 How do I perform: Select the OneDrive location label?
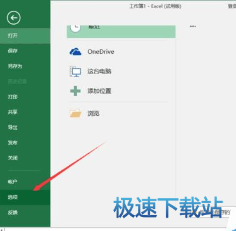pyautogui.click(x=101, y=52)
